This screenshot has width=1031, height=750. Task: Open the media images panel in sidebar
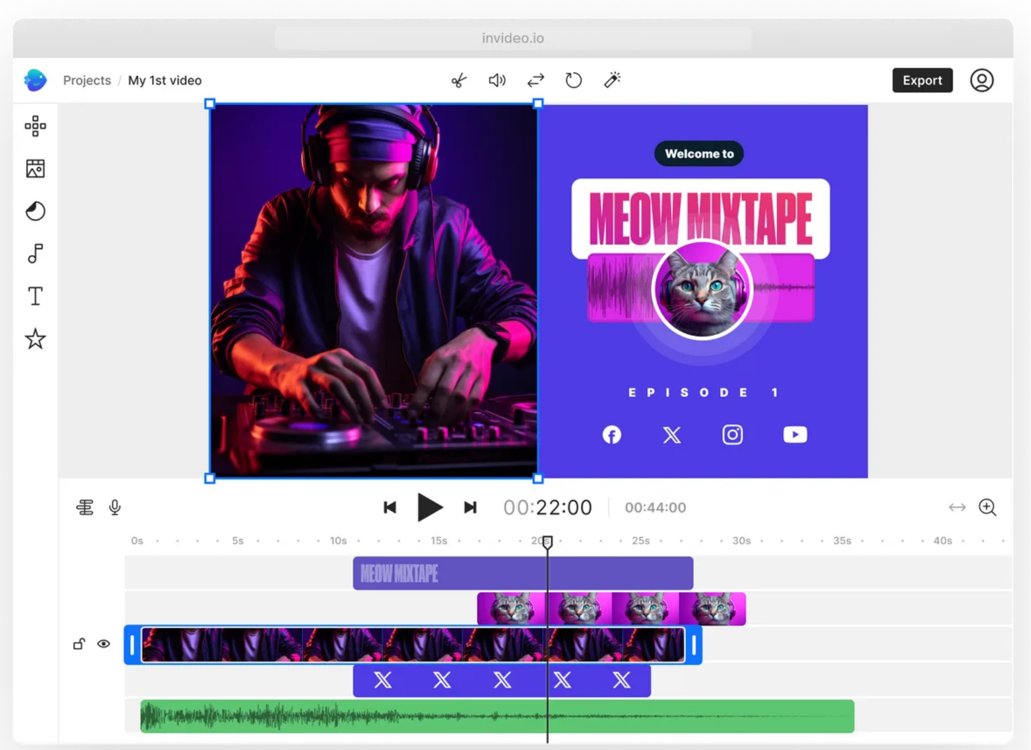pyautogui.click(x=36, y=169)
